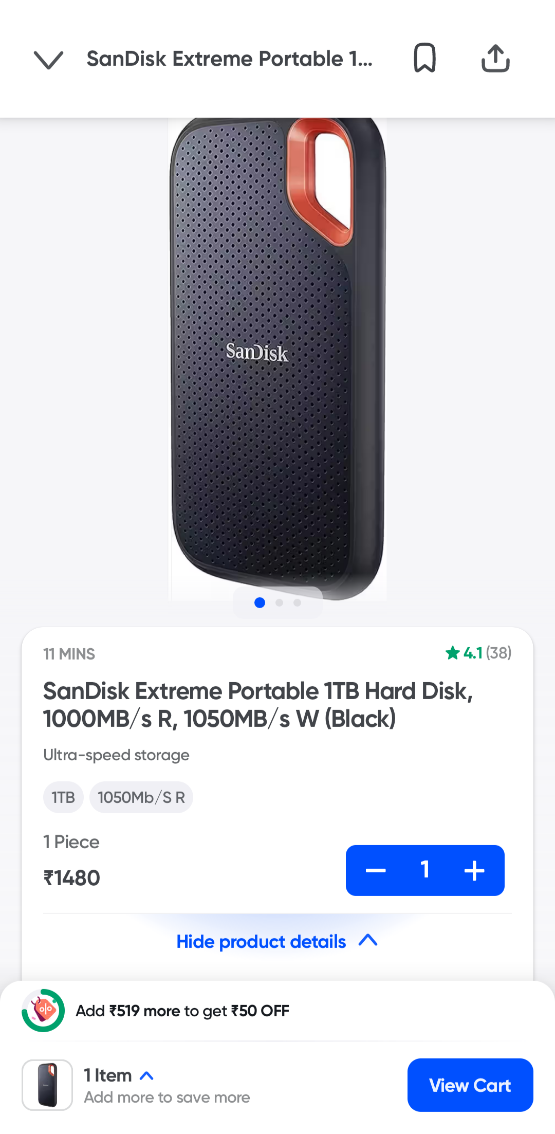
Task: Tap Add more to save more link
Action: [167, 1098]
